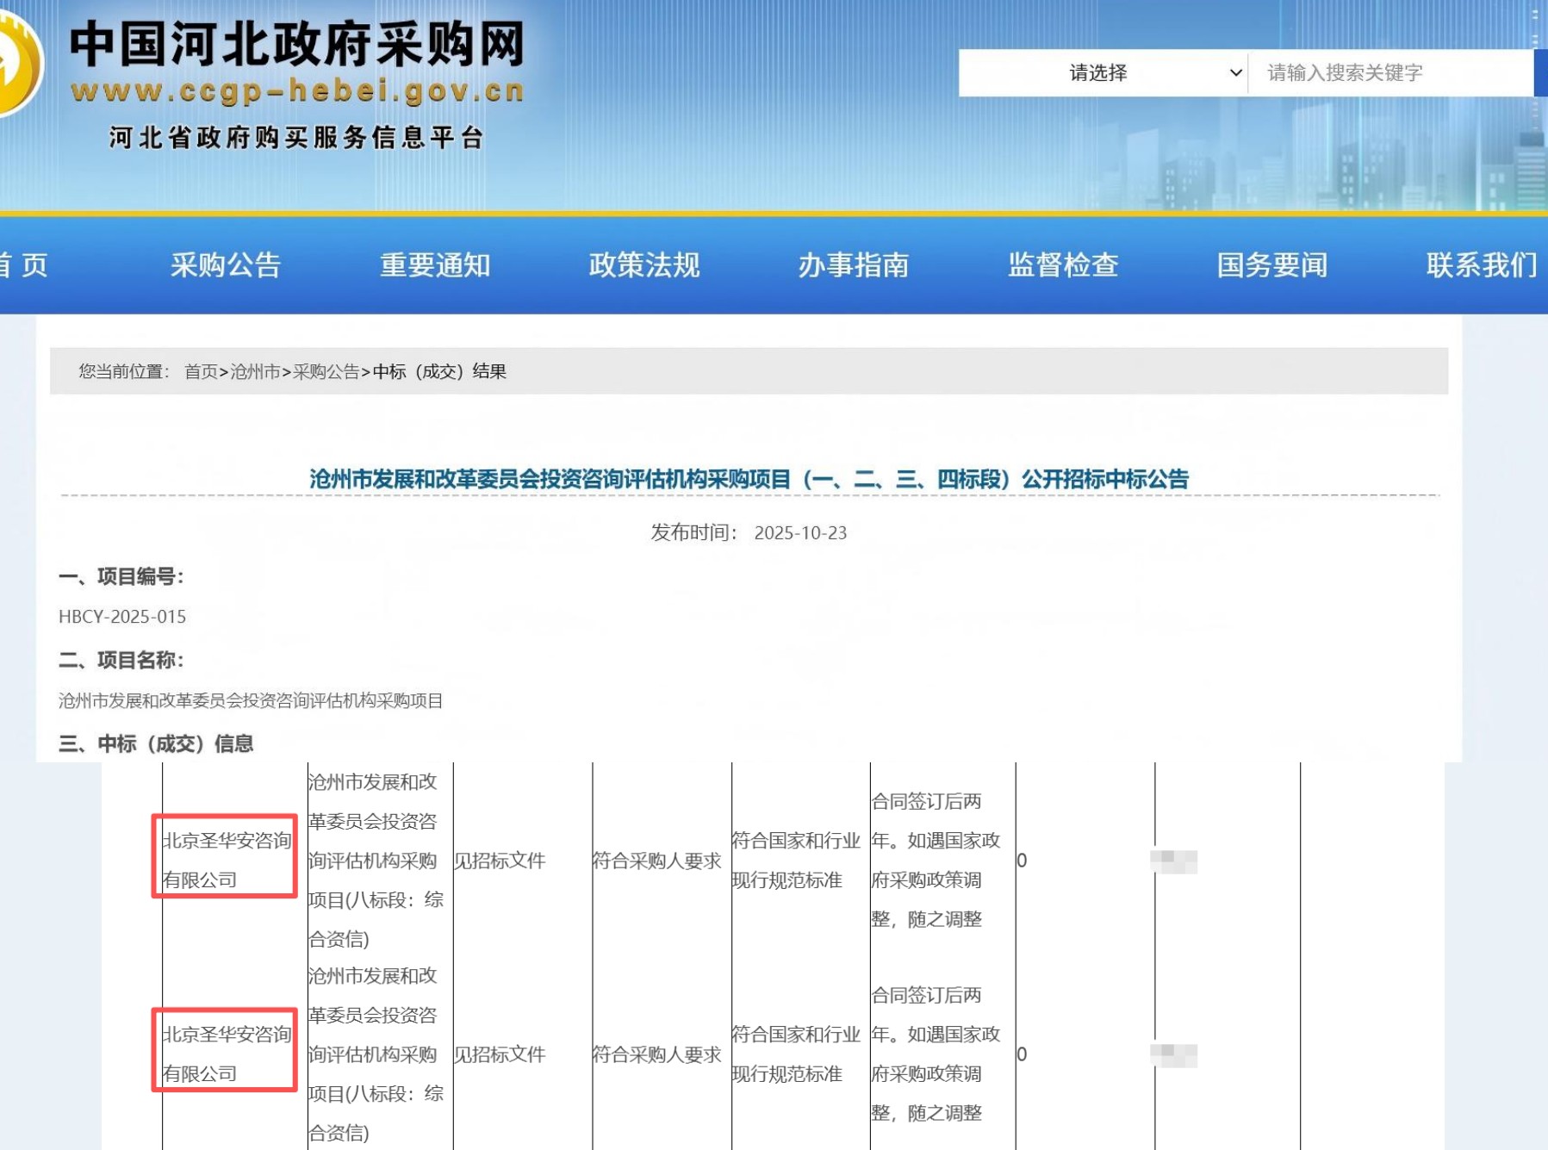The image size is (1548, 1150).
Task: Click the gold coin site logo
Action: coord(17,65)
